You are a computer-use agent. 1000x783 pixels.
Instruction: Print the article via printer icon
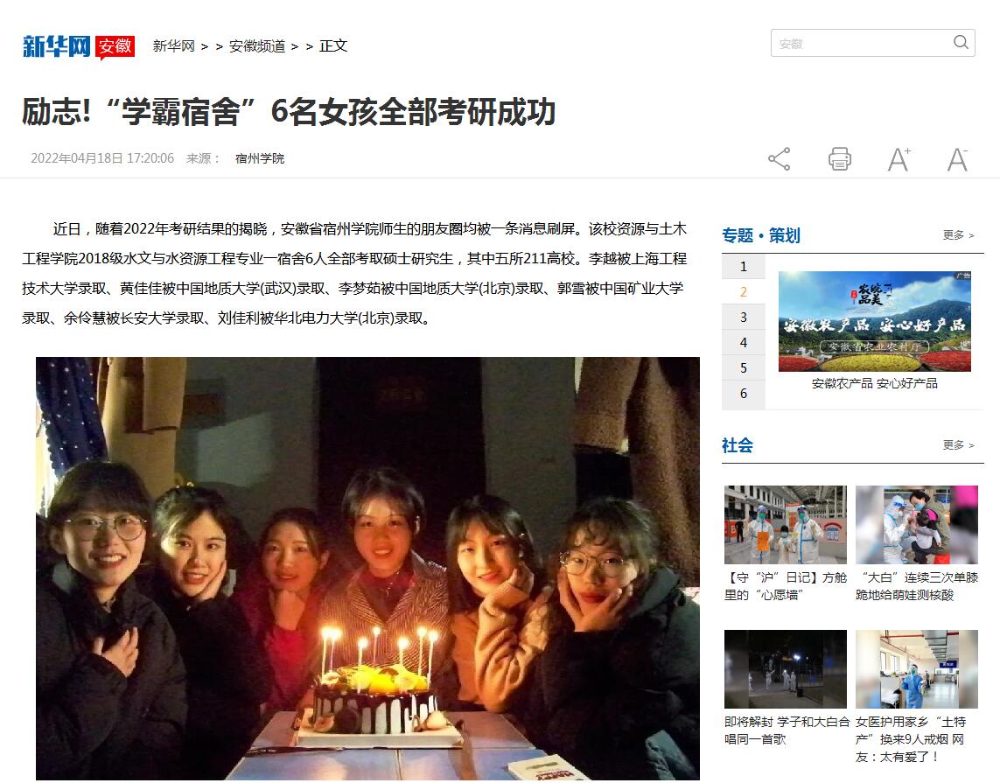pos(839,158)
